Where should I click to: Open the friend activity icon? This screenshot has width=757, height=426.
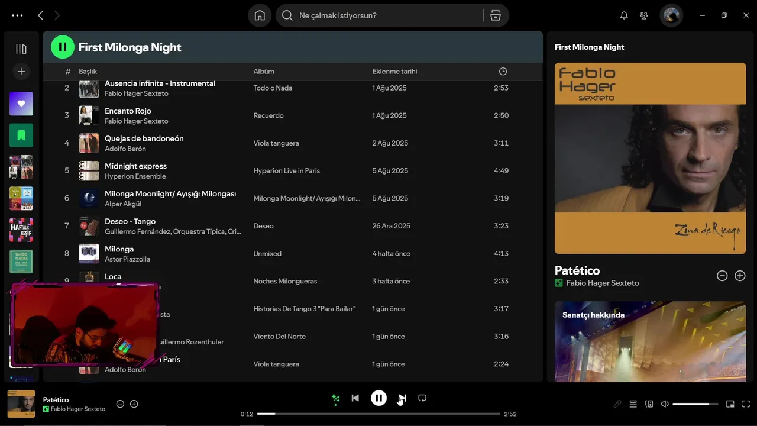(644, 16)
